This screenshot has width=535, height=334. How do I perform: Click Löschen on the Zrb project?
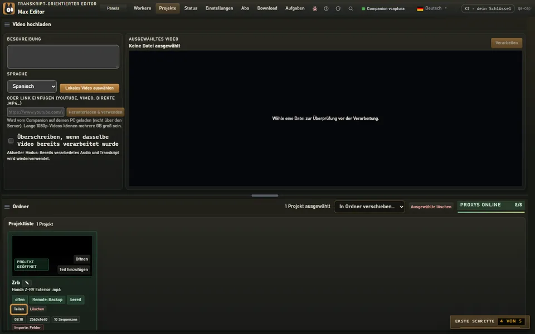point(37,309)
